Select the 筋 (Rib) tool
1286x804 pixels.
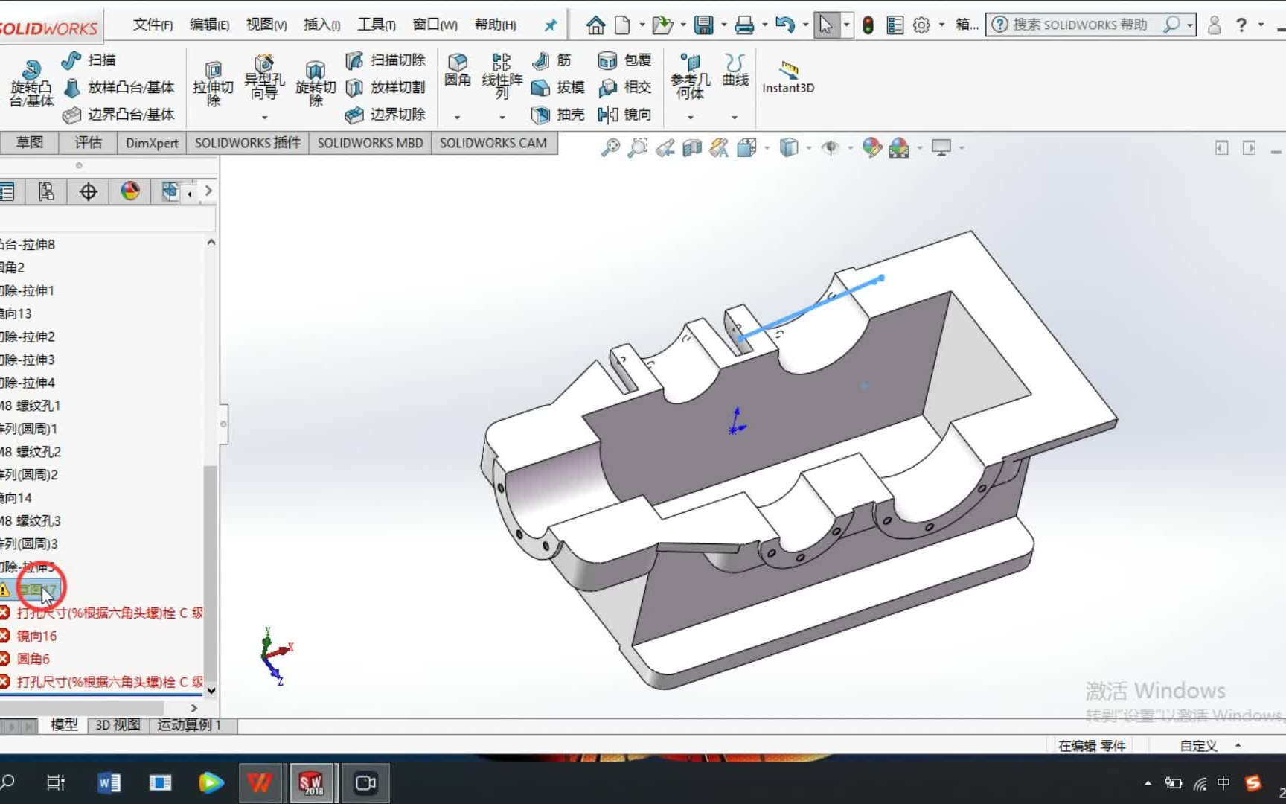(x=552, y=60)
